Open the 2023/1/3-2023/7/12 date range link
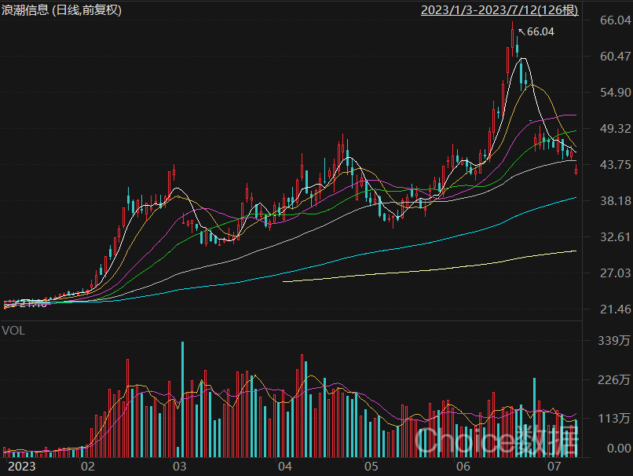This screenshot has height=476, width=633. coord(499,9)
